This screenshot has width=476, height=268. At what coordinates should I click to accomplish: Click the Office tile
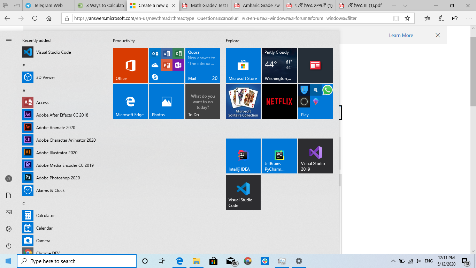[x=130, y=65]
